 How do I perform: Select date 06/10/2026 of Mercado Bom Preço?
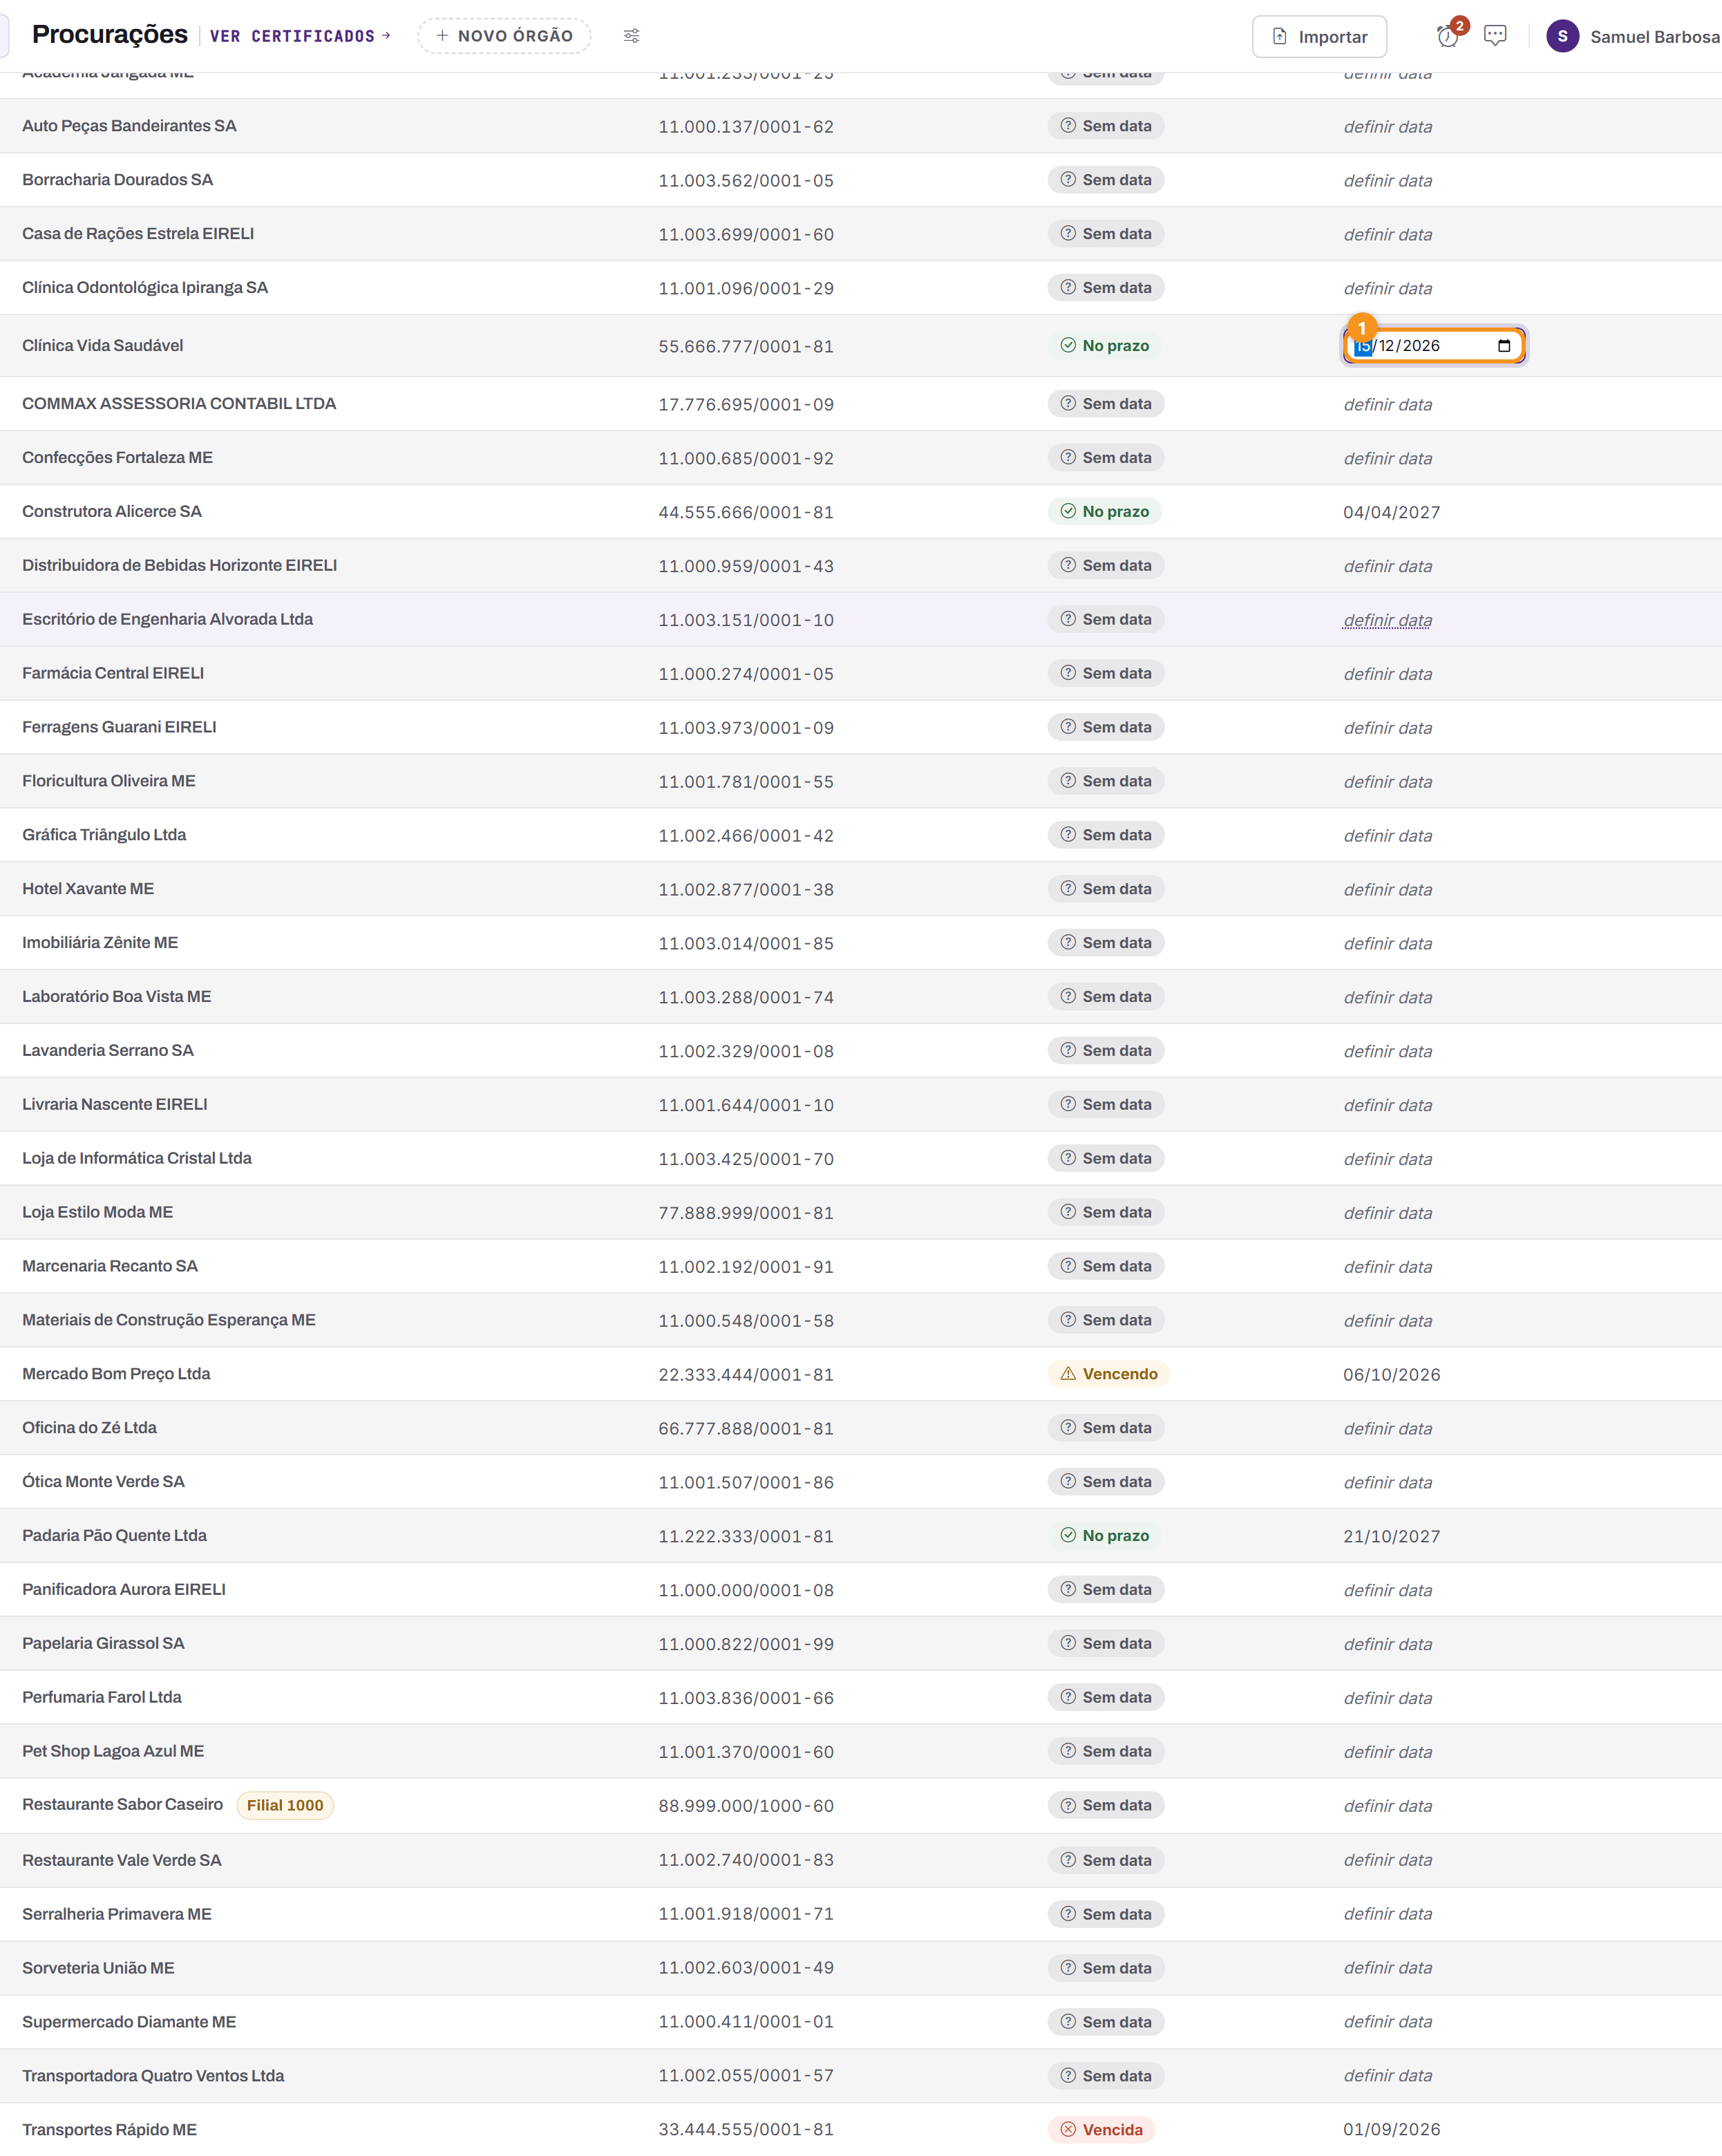coord(1391,1375)
